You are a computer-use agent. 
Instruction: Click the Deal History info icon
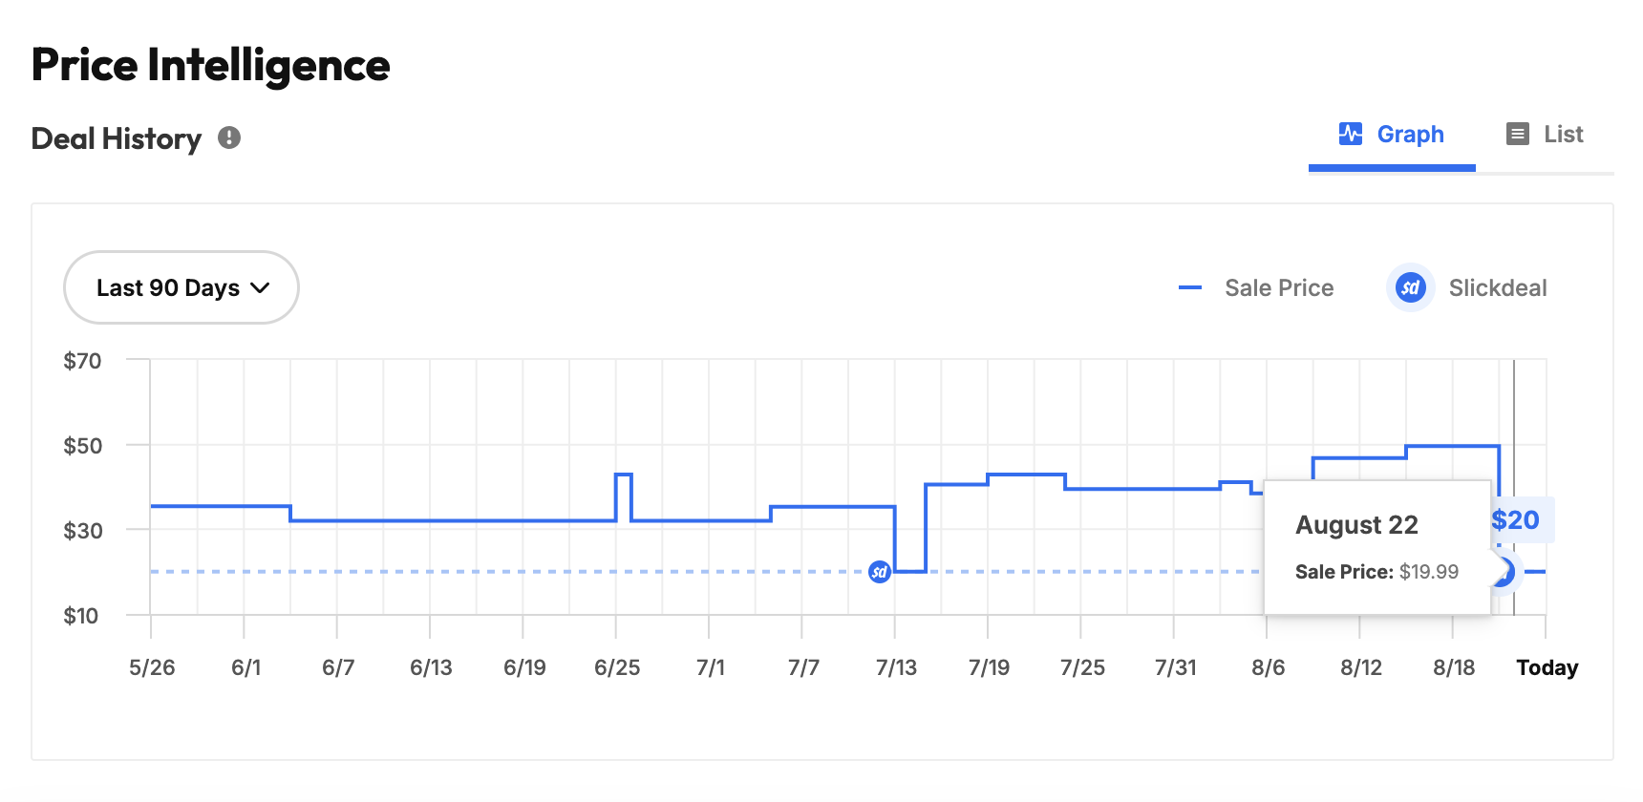pyautogui.click(x=229, y=137)
